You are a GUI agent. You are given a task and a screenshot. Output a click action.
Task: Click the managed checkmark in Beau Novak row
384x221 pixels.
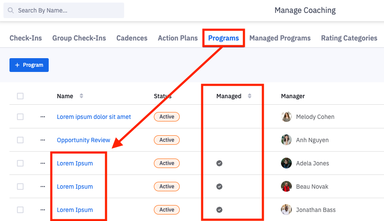point(219,187)
